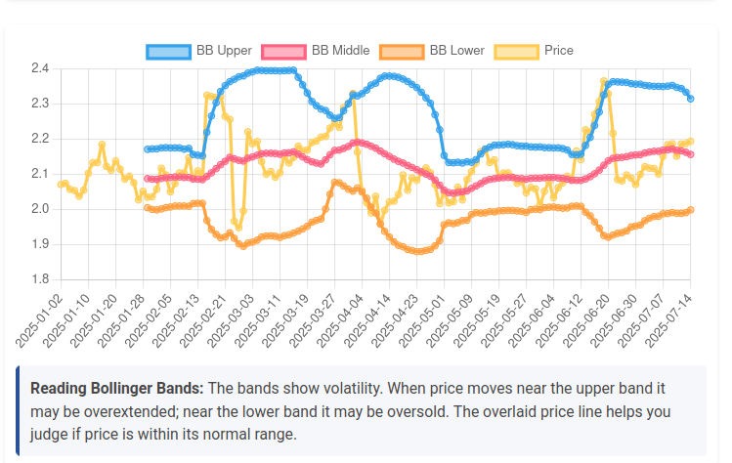Select the "Reading Bollinger Bands:" bold heading
The width and height of the screenshot is (732, 463).
[116, 387]
